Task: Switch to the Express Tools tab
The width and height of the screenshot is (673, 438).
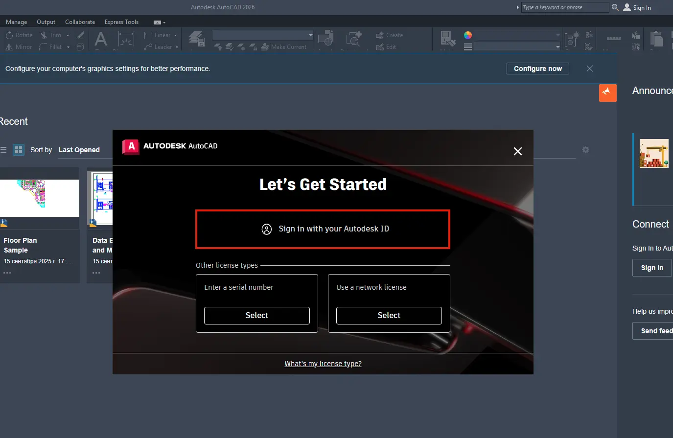Action: click(x=121, y=22)
